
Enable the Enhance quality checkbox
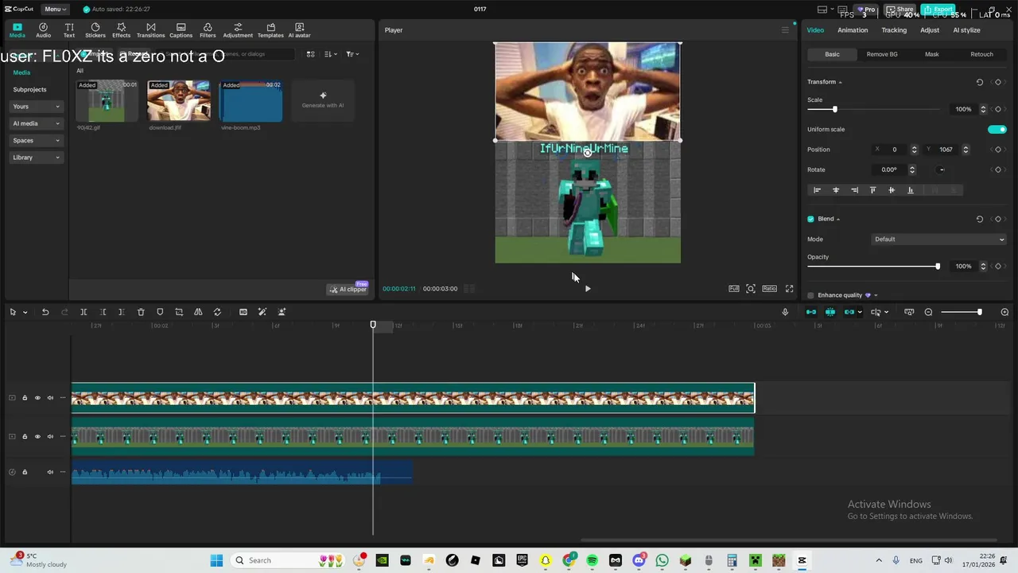(810, 295)
